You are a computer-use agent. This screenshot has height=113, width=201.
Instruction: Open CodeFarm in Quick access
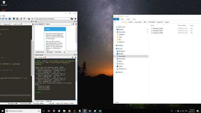click(x=122, y=35)
